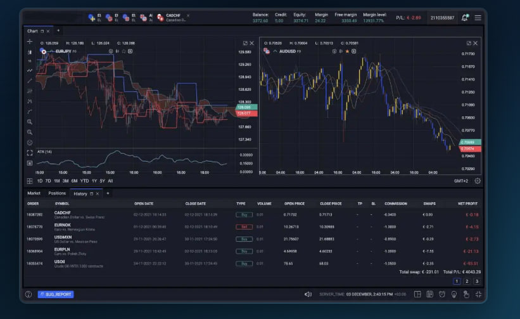The image size is (520, 319).
Task: Click the plus box icon on AUDUSD chart
Action: [354, 51]
